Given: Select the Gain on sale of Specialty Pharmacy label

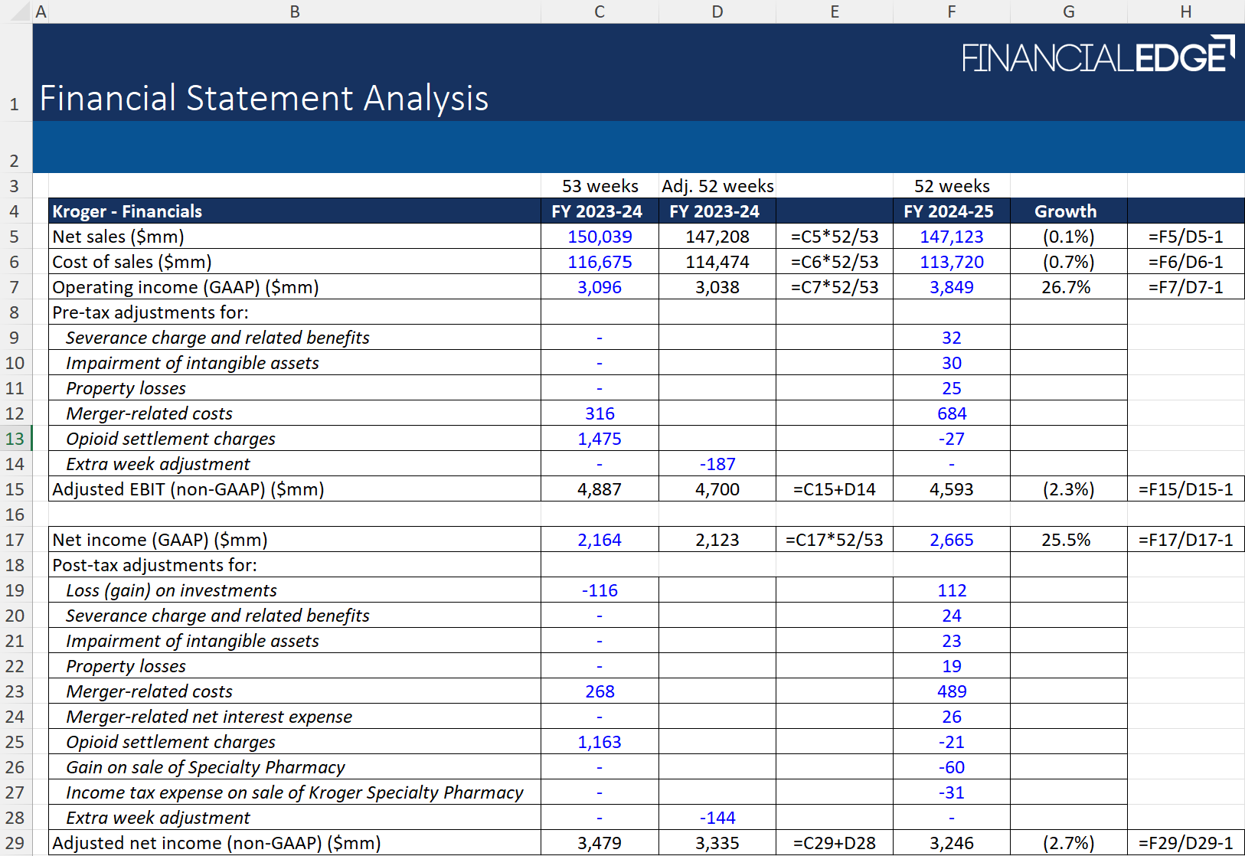Looking at the screenshot, I should click(x=205, y=767).
